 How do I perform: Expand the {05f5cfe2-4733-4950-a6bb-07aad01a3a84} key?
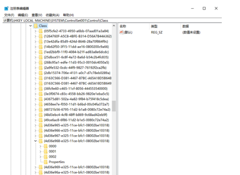[x=35, y=31]
